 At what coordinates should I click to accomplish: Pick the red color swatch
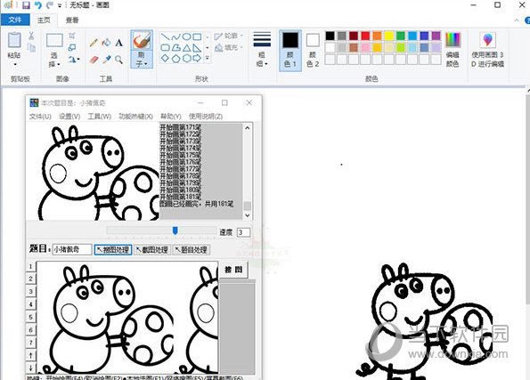(x=365, y=36)
